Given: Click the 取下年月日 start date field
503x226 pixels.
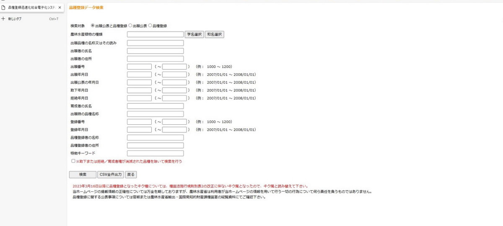Looking at the screenshot, I should click(x=139, y=90).
